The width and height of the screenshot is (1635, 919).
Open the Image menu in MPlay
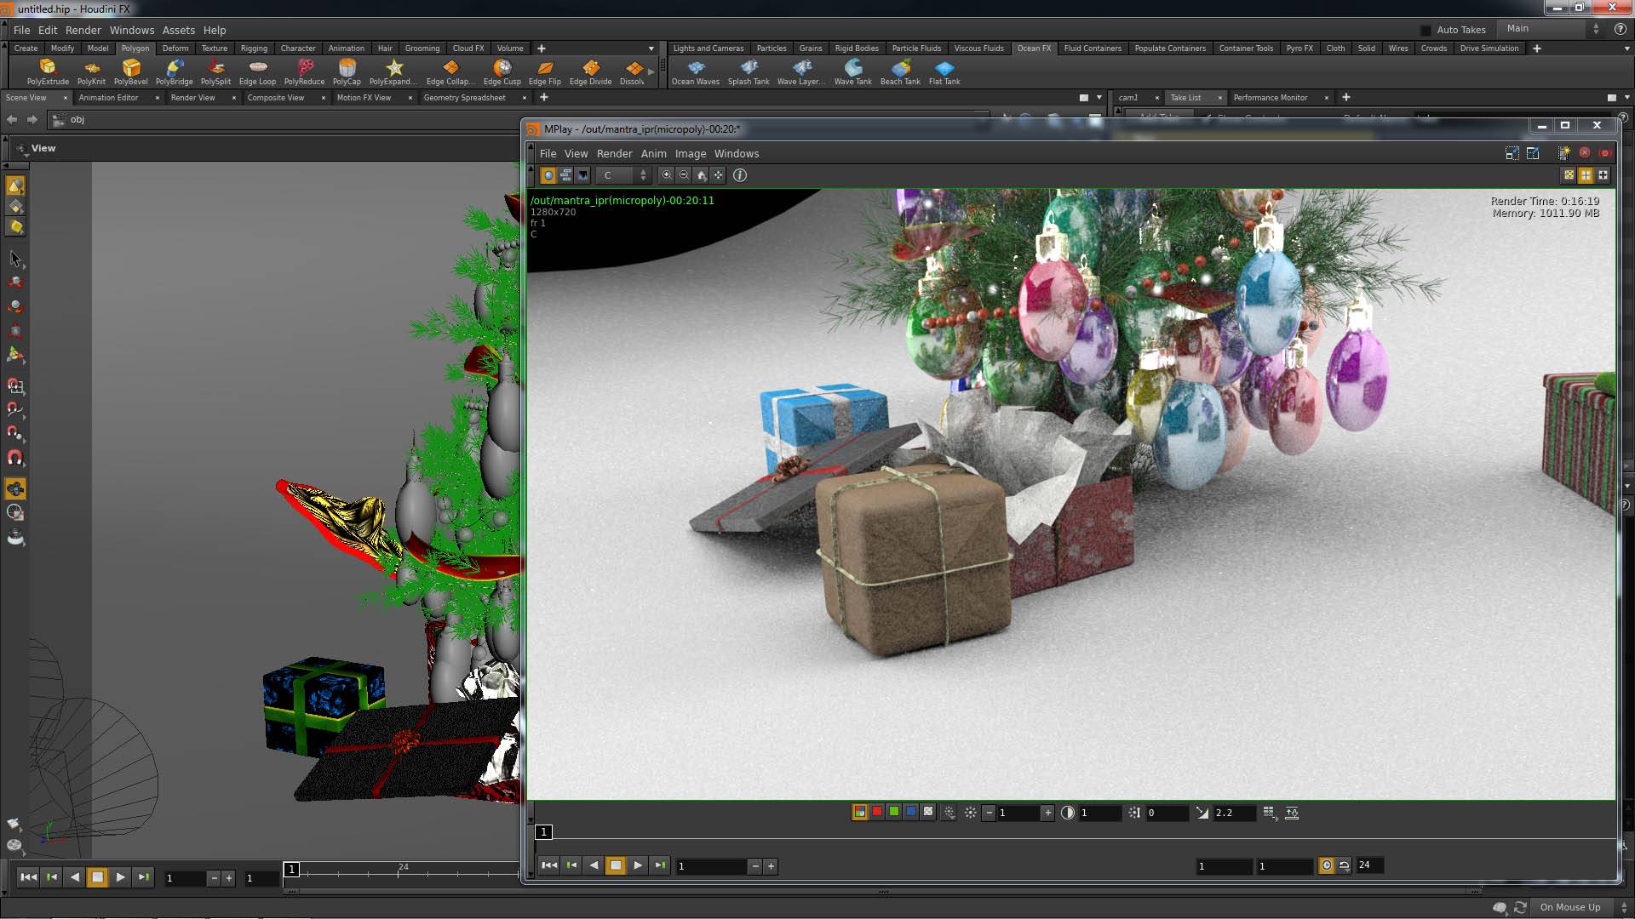coord(691,153)
